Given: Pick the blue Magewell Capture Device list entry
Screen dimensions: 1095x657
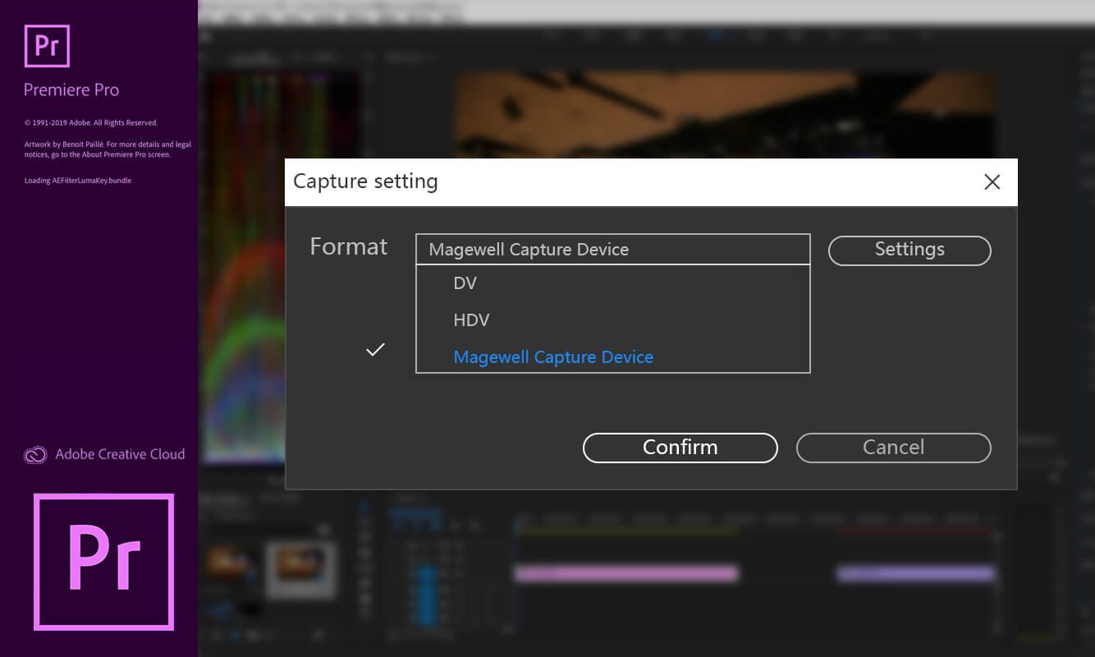Looking at the screenshot, I should (x=553, y=357).
